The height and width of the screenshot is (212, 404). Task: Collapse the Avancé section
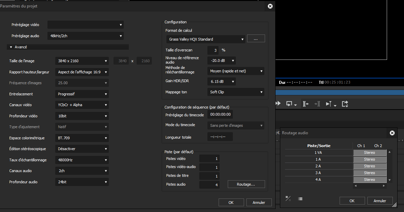[11, 47]
